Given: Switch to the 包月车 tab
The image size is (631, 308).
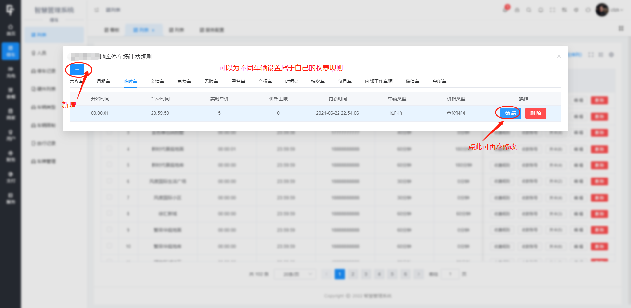Looking at the screenshot, I should click(x=345, y=81).
